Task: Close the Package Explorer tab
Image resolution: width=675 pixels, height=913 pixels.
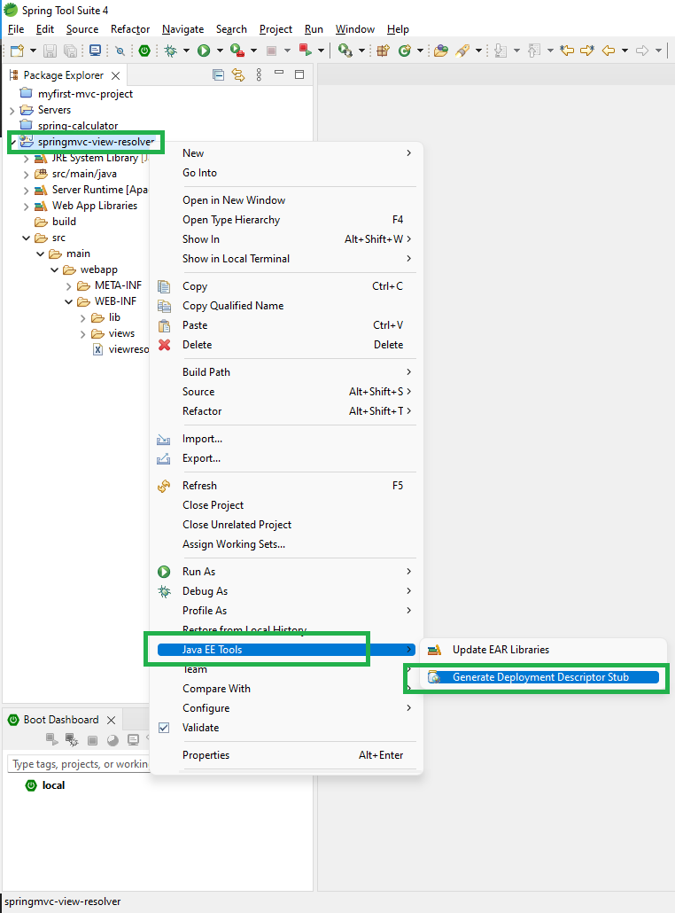Action: tap(116, 75)
